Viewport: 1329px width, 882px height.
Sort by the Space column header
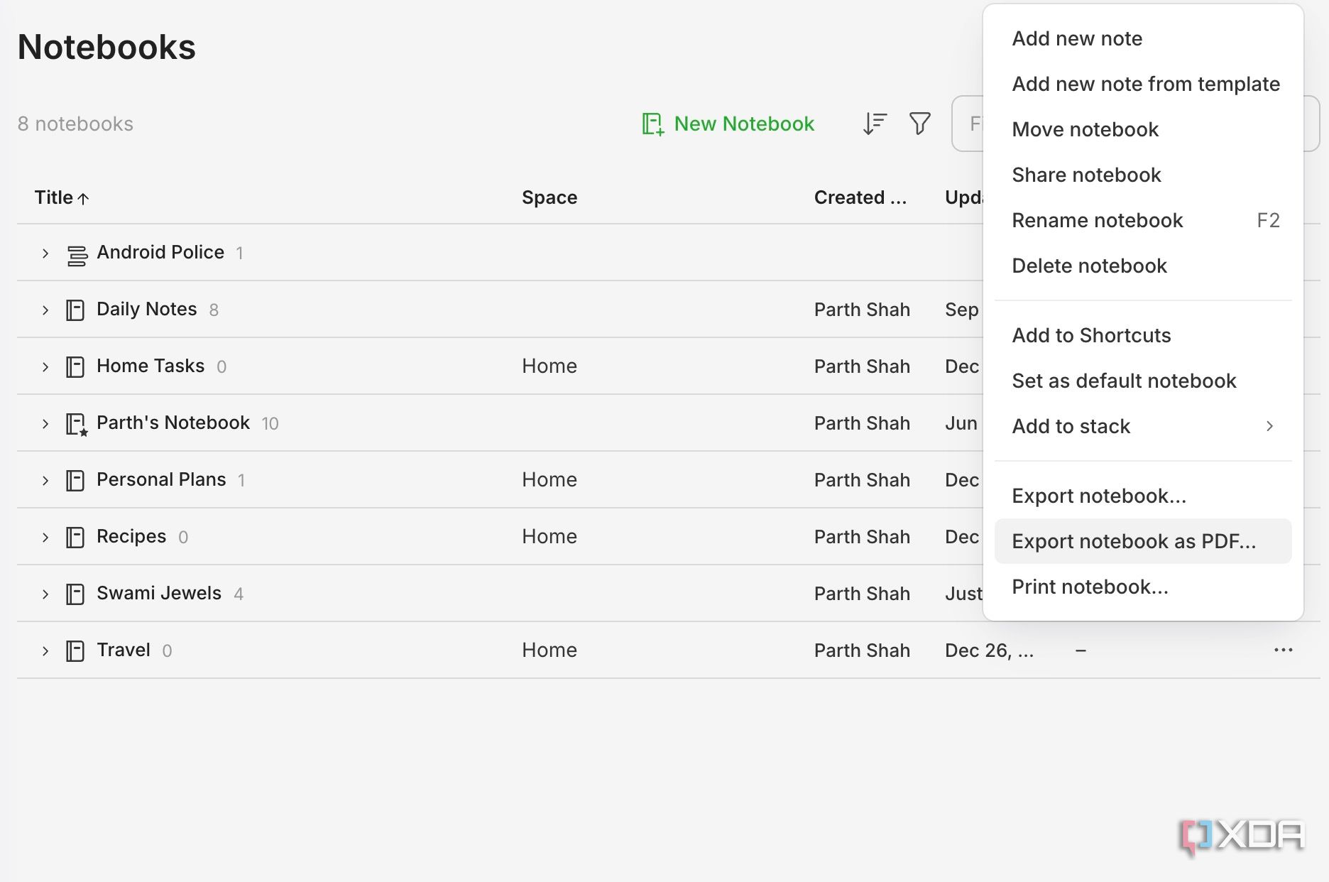[549, 197]
